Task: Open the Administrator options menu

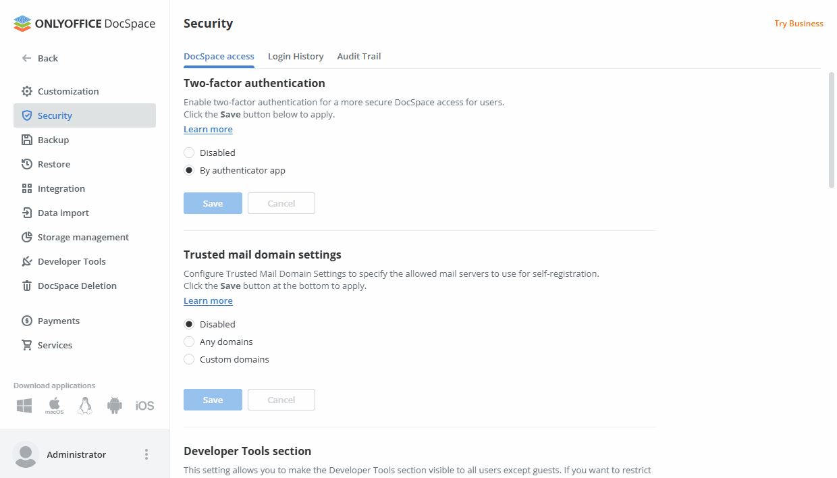Action: [146, 454]
